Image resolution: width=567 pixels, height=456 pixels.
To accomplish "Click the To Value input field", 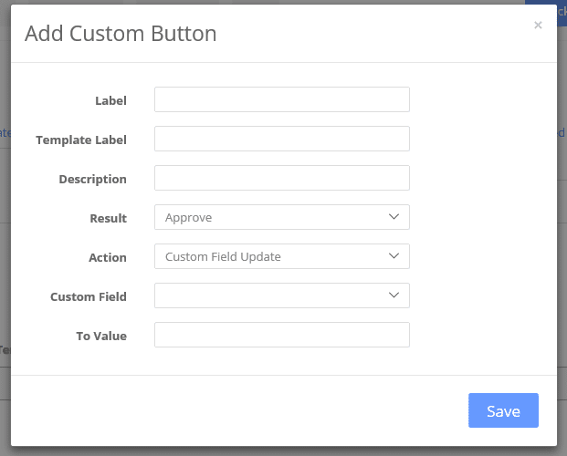I will (x=282, y=335).
